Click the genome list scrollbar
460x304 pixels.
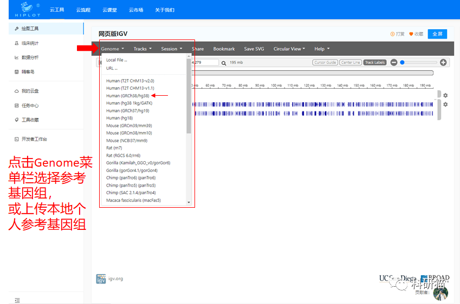(x=189, y=97)
